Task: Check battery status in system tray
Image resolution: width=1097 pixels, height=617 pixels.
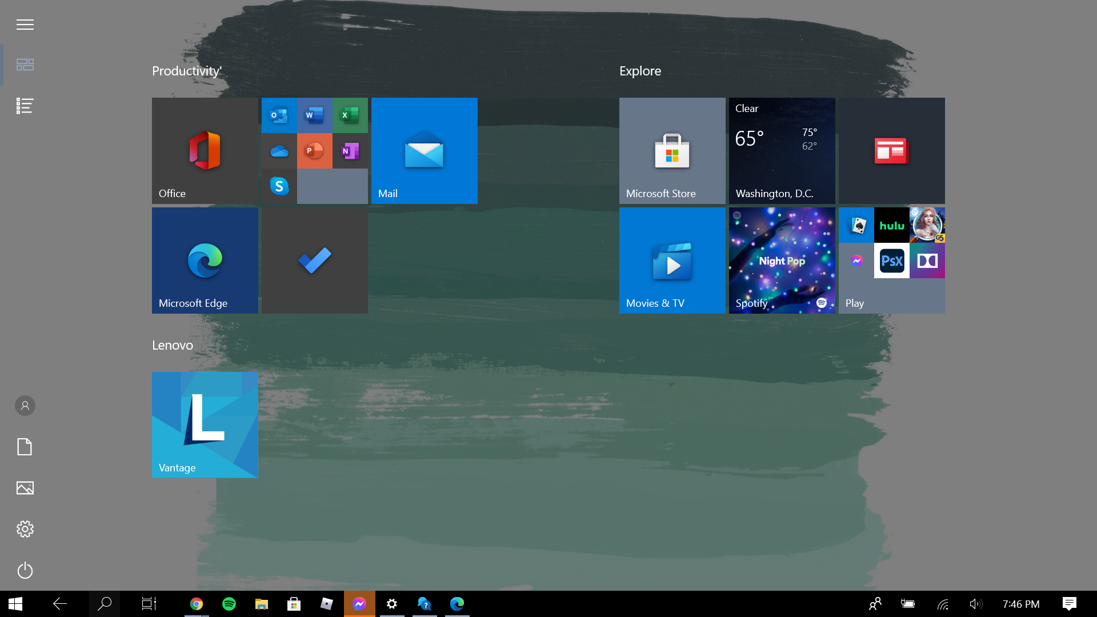Action: pyautogui.click(x=908, y=604)
